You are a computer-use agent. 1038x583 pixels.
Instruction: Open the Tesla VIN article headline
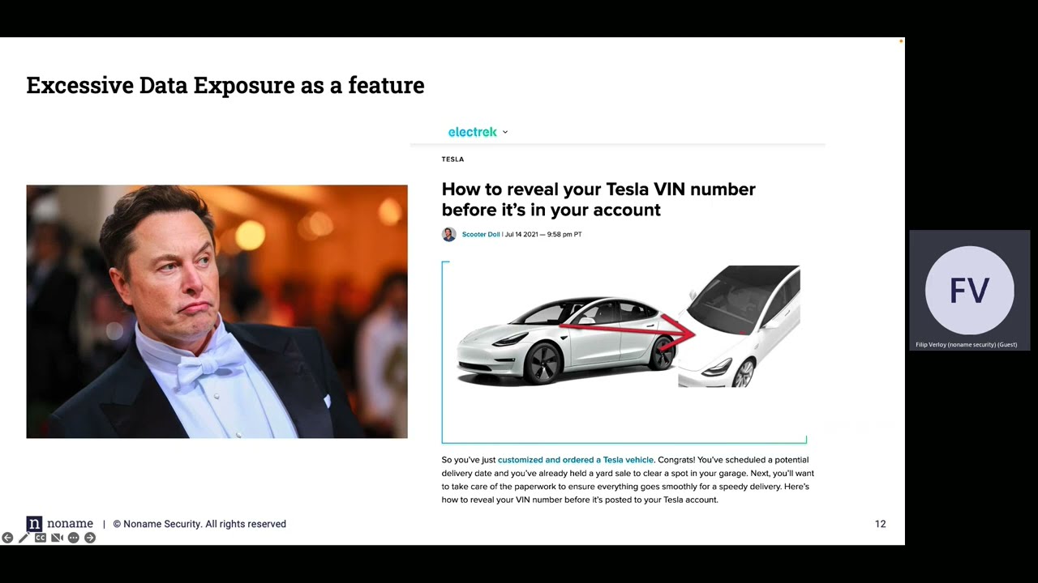coord(598,199)
